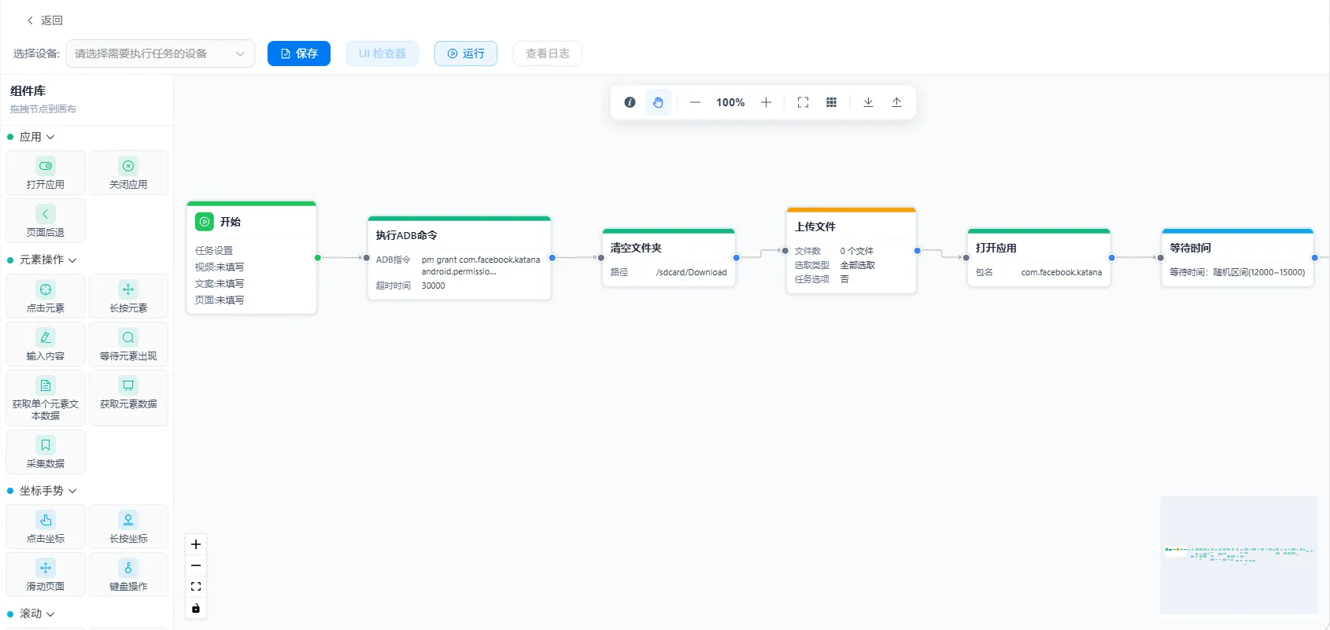This screenshot has height=630, width=1330.
Task: Select the 打开应用 node on canvas
Action: click(x=1039, y=258)
